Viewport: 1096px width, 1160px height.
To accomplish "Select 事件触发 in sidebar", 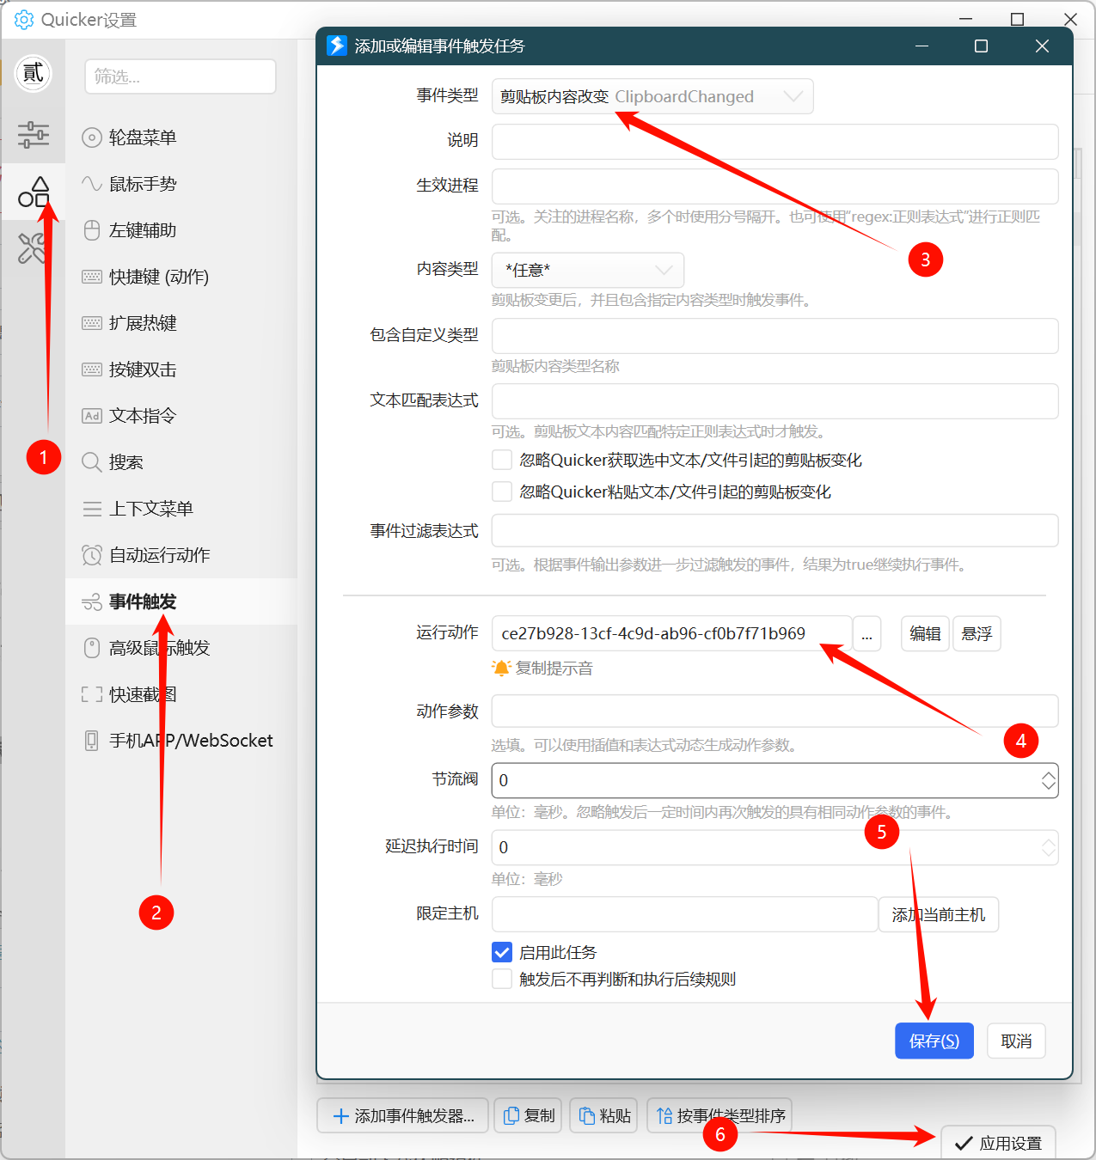I will tap(181, 601).
